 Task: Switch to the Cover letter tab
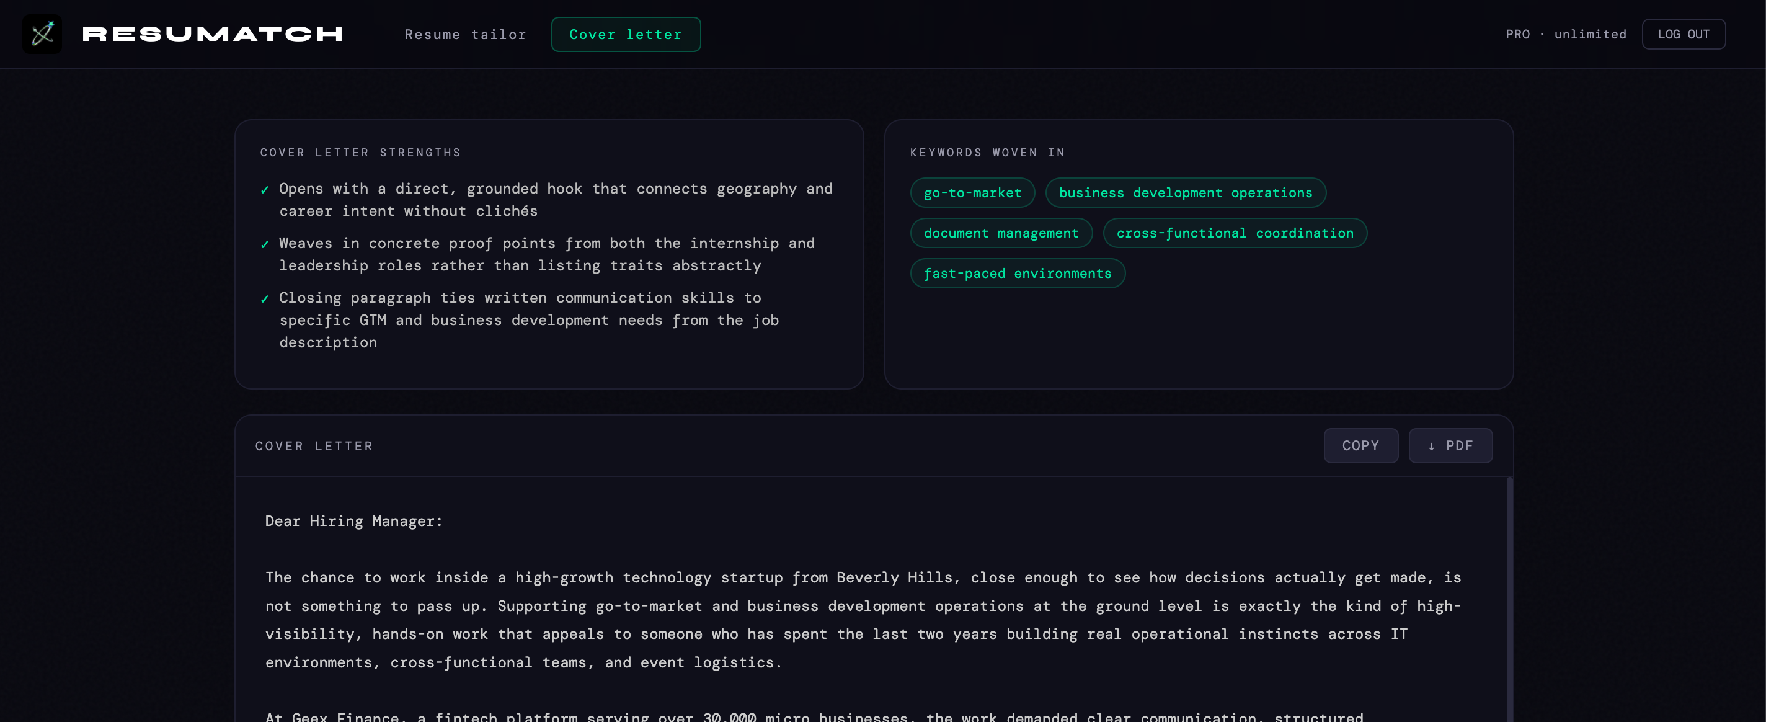625,34
